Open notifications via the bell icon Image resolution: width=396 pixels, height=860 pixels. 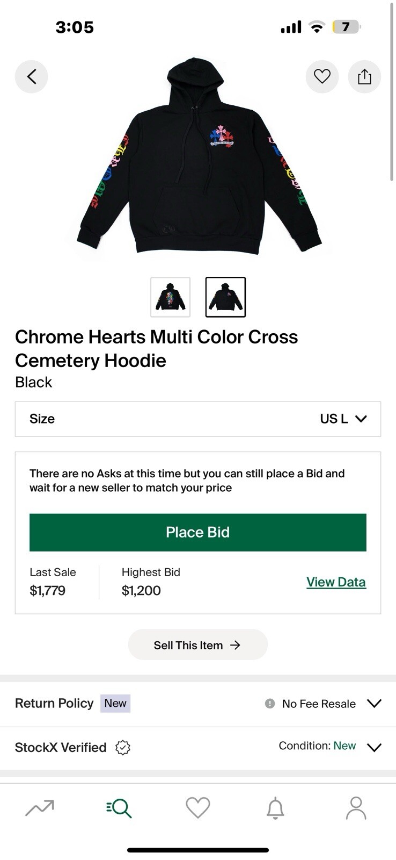click(x=277, y=807)
